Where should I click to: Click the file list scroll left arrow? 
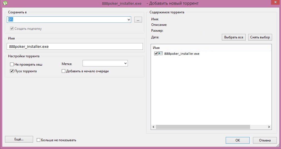(x=154, y=127)
